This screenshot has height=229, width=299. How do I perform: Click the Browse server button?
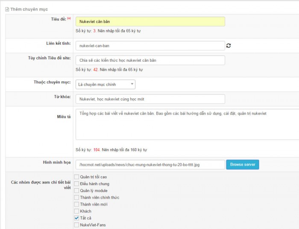[243, 164]
